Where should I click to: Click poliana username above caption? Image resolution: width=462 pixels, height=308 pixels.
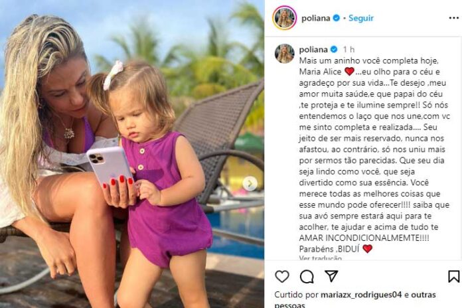click(x=313, y=50)
